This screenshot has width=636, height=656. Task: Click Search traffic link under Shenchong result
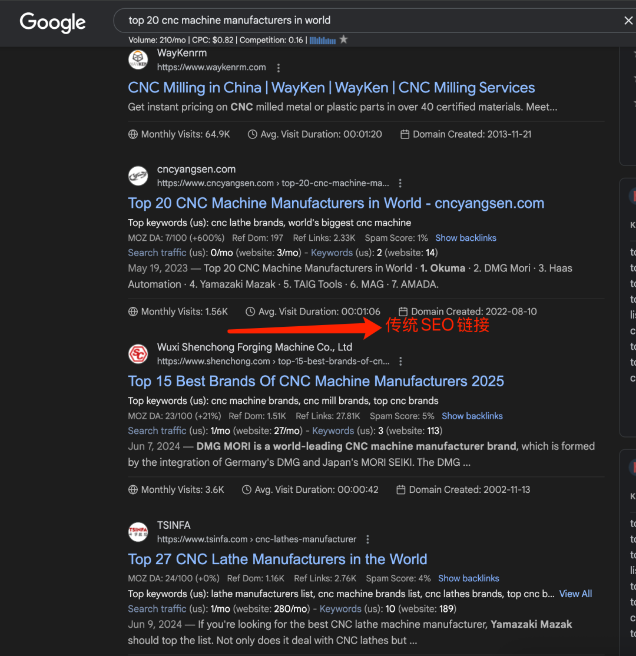pyautogui.click(x=157, y=430)
